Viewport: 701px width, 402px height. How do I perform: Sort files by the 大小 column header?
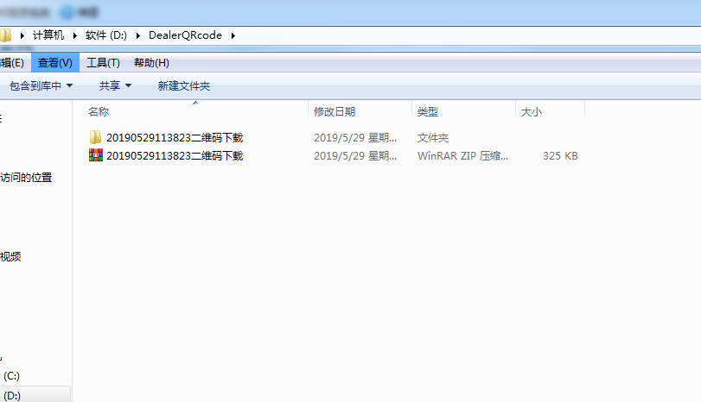pos(531,112)
